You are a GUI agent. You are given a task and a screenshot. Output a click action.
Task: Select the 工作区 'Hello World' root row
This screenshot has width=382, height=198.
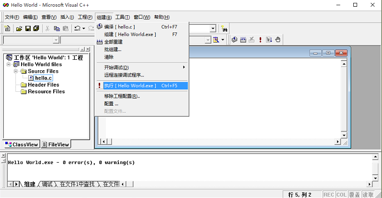[48, 58]
